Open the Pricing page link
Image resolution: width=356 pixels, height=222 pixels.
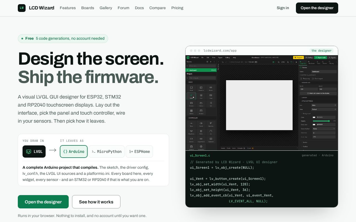[177, 8]
